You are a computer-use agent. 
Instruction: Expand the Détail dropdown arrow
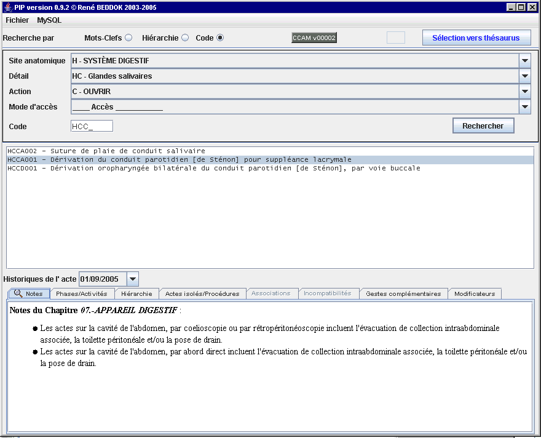click(x=525, y=76)
